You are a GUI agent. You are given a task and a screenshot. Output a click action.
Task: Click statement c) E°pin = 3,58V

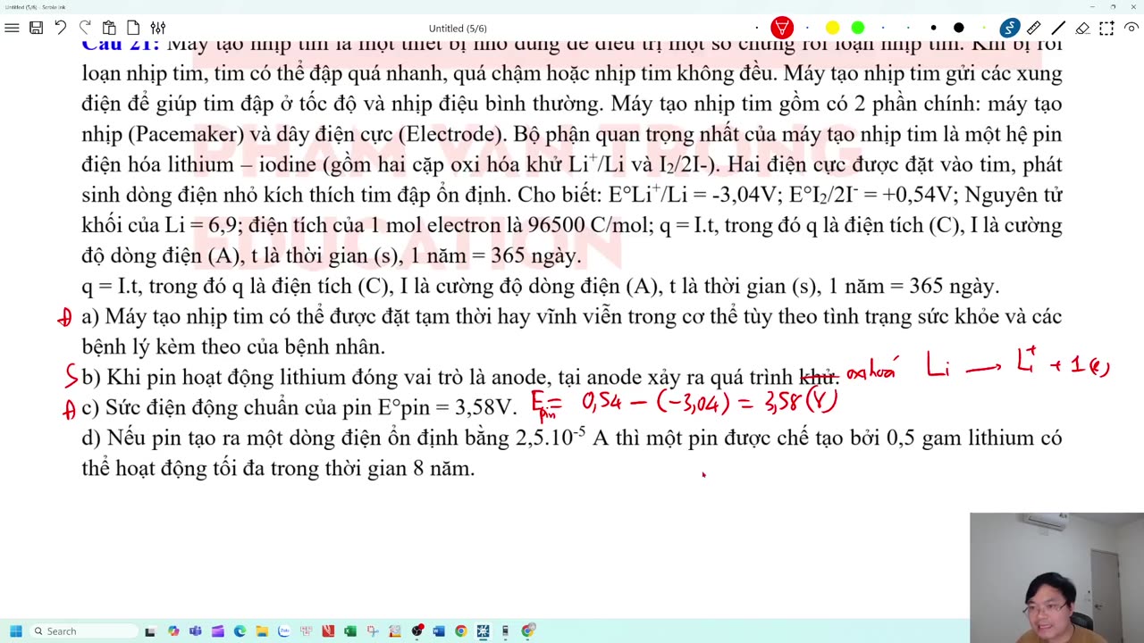coord(299,408)
